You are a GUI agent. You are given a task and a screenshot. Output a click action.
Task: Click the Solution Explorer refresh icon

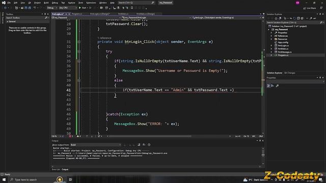[294, 18]
